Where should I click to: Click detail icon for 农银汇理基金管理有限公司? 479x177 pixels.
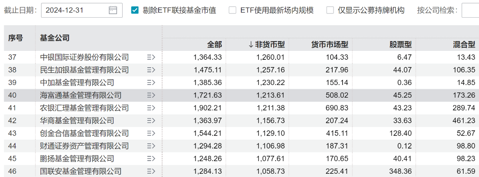151,108
